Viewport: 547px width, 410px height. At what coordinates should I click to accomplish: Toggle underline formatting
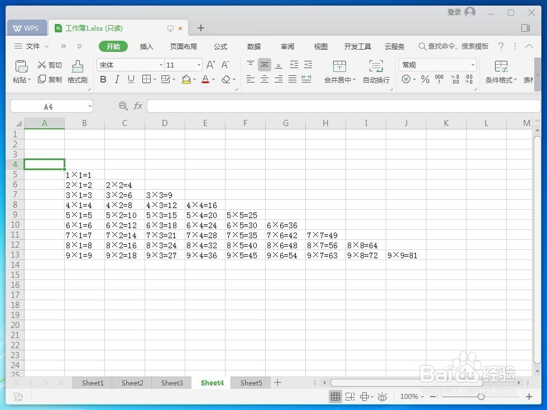tap(131, 79)
